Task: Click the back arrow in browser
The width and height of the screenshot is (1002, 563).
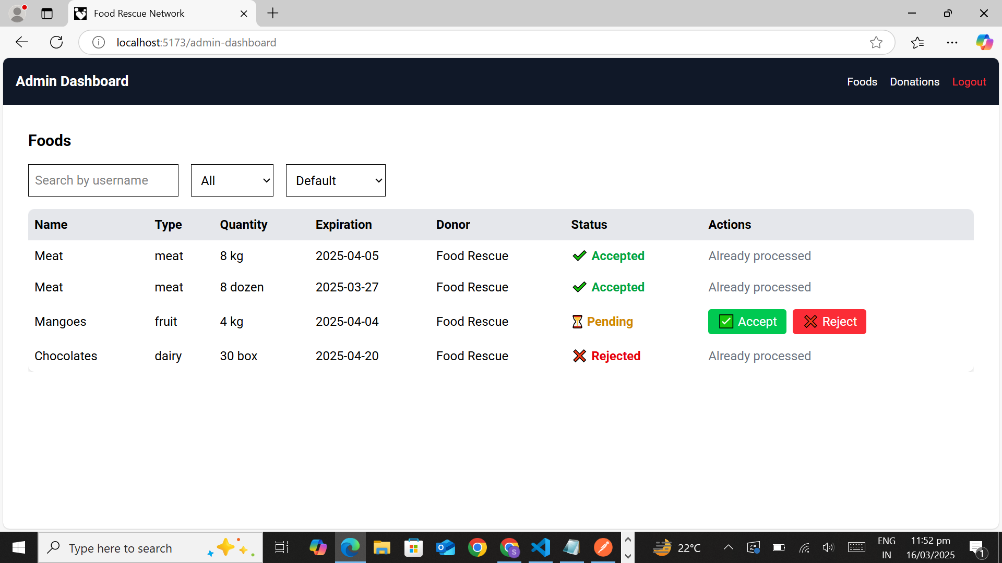Action: [22, 42]
